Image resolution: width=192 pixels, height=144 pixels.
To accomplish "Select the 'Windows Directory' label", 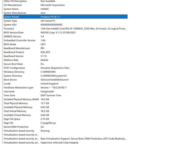I will tap(14, 72).
